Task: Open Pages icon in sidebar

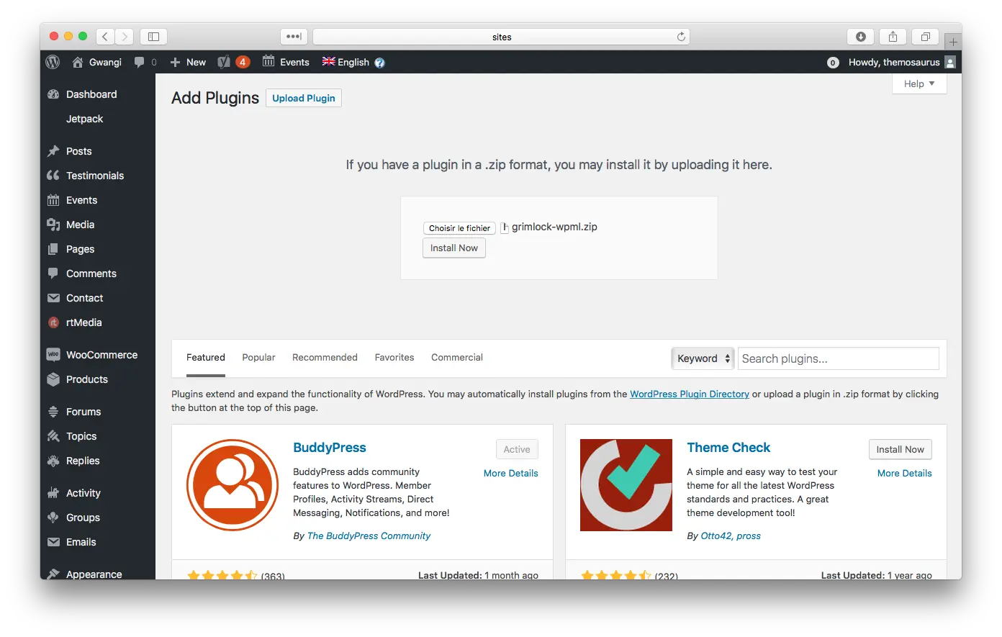Action: point(53,249)
